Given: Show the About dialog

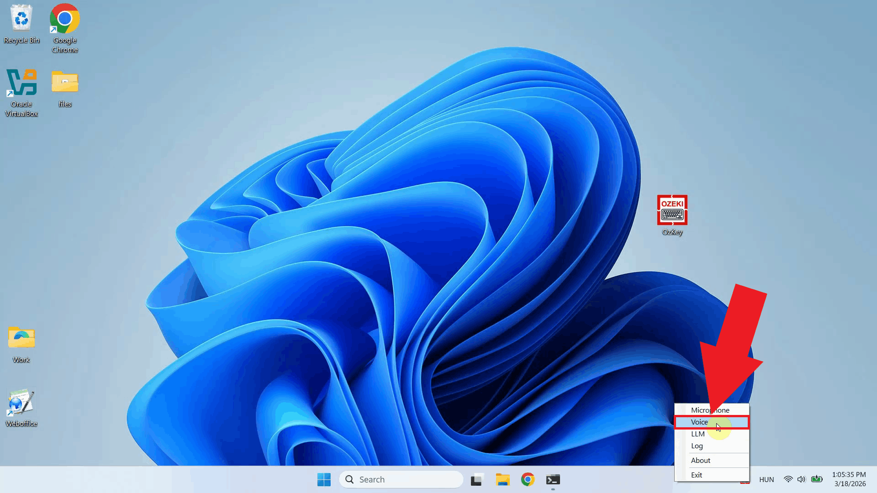Looking at the screenshot, I should tap(701, 460).
